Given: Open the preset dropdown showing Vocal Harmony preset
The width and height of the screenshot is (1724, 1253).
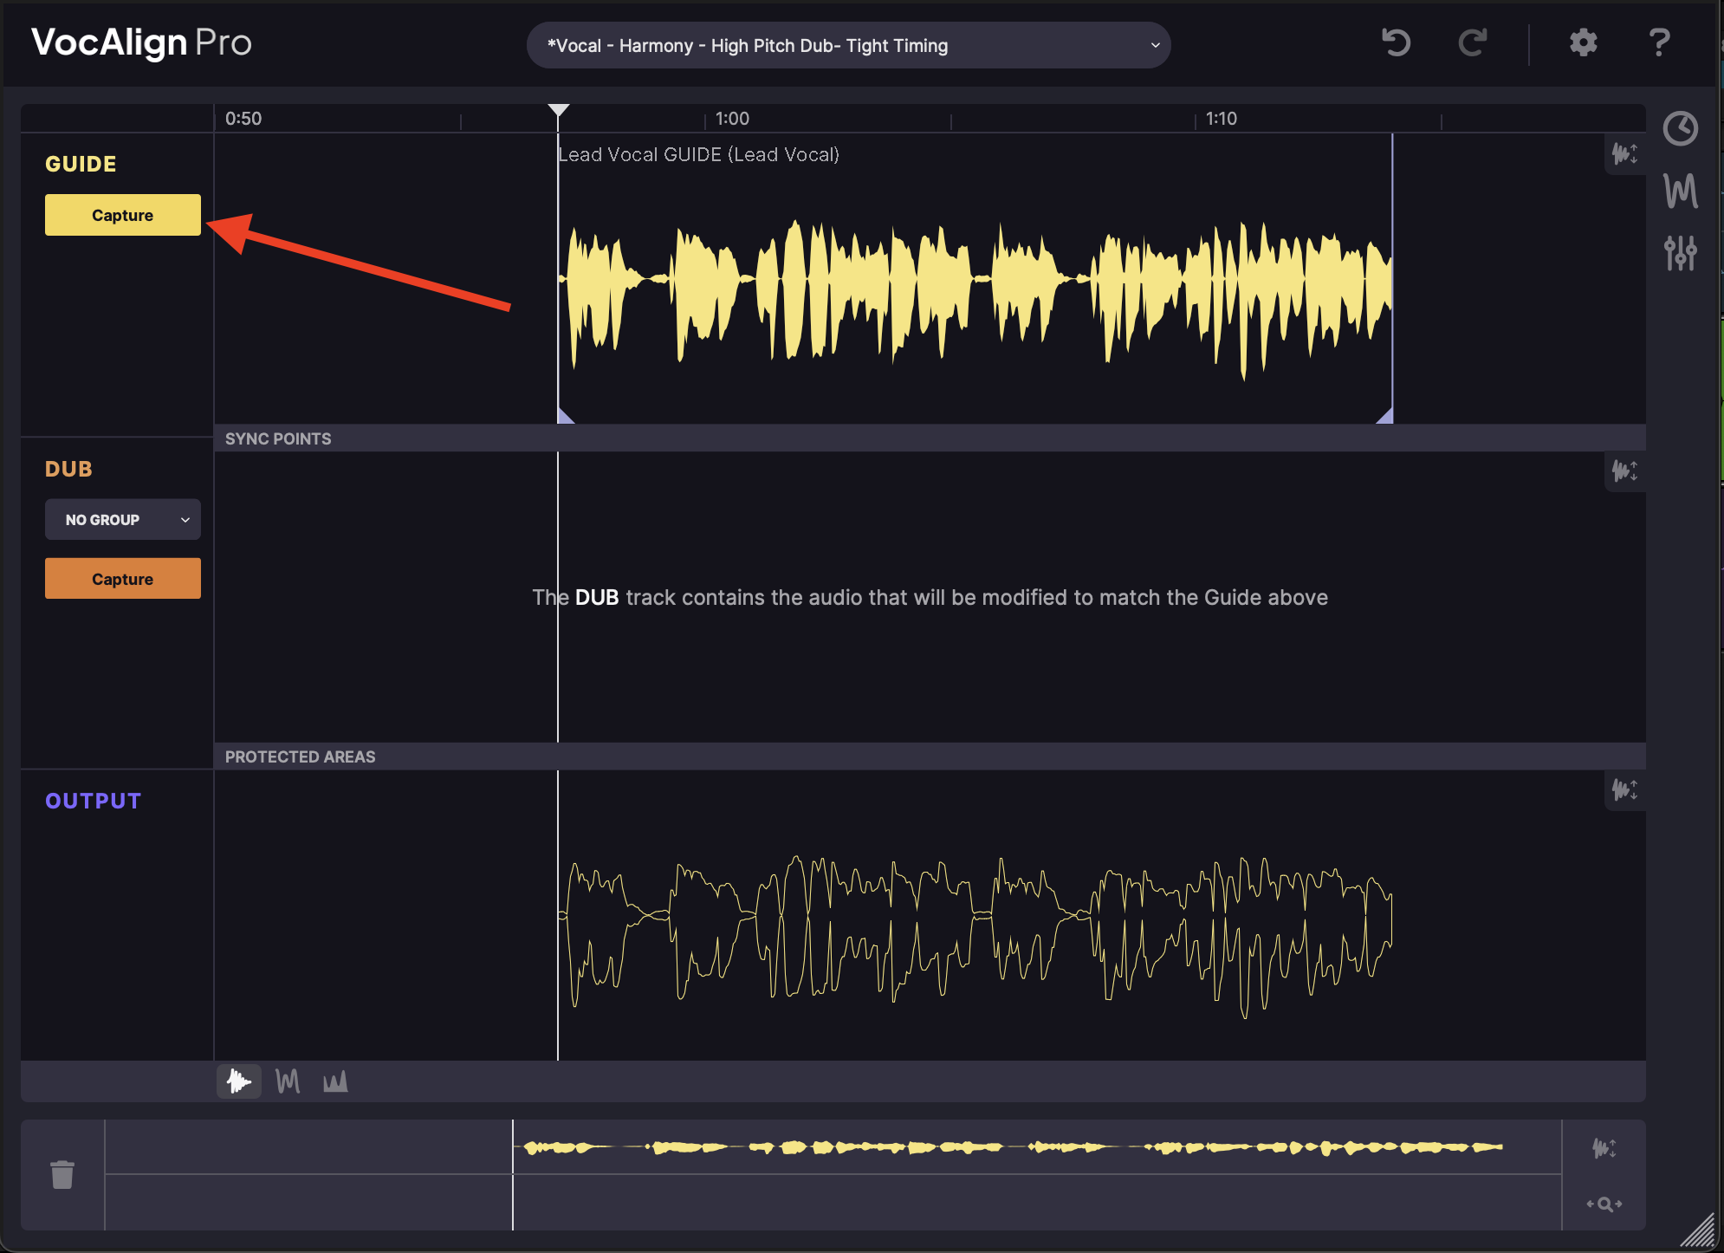Looking at the screenshot, I should [848, 45].
